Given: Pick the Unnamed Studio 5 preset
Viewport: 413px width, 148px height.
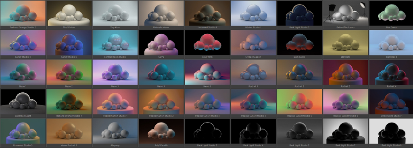Looking at the screenshot, I should click(23, 131).
